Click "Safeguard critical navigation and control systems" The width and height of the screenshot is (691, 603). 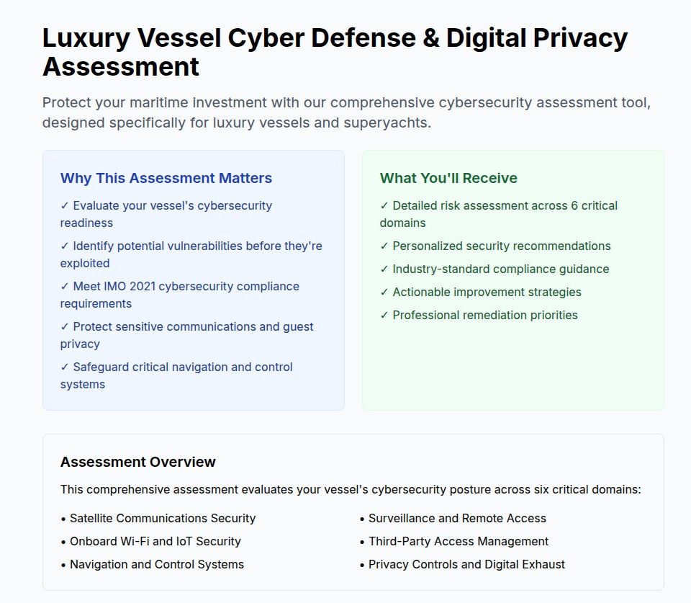click(176, 375)
